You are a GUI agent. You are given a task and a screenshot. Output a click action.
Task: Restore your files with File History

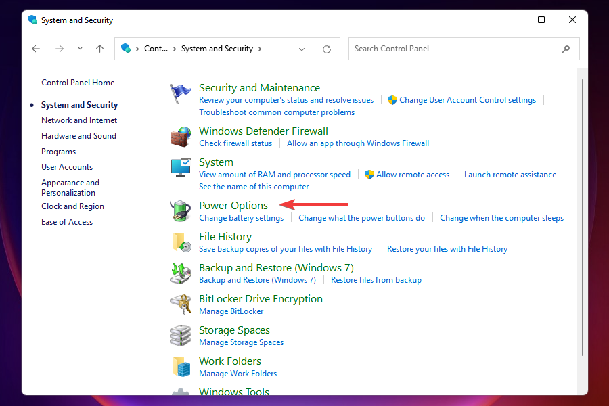coord(447,249)
